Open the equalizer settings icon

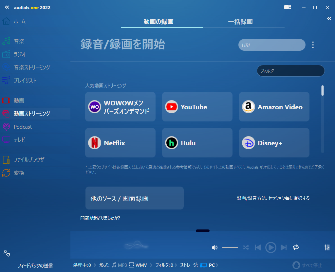[x=327, y=247]
